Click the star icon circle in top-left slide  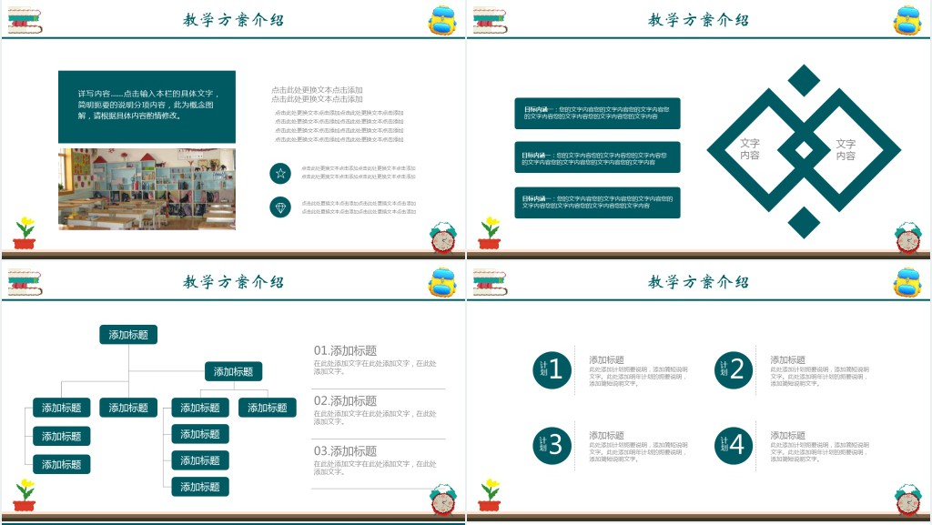tap(280, 173)
